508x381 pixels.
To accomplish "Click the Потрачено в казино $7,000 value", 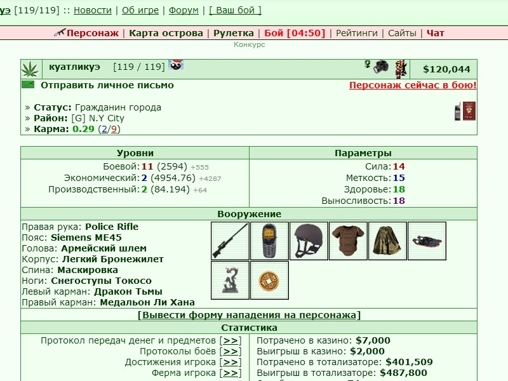I will coord(373,340).
